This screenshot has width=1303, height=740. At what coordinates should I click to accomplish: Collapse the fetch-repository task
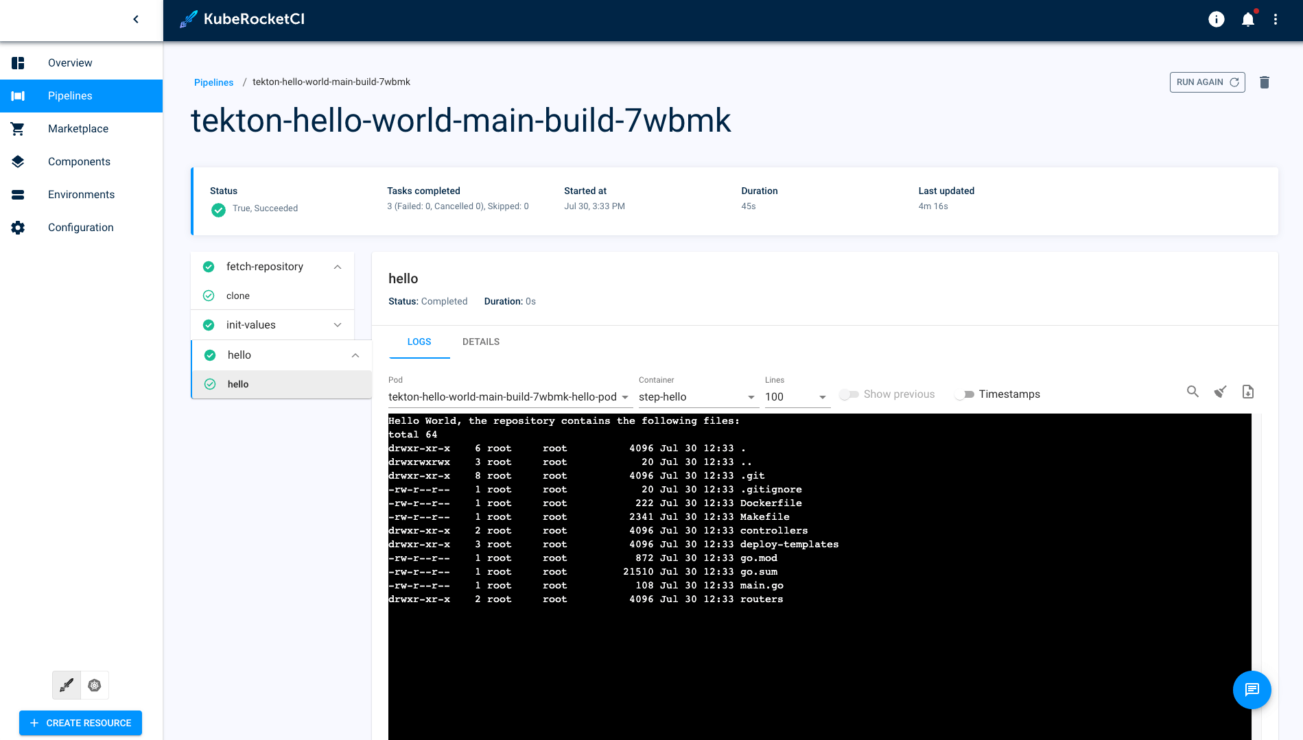337,267
